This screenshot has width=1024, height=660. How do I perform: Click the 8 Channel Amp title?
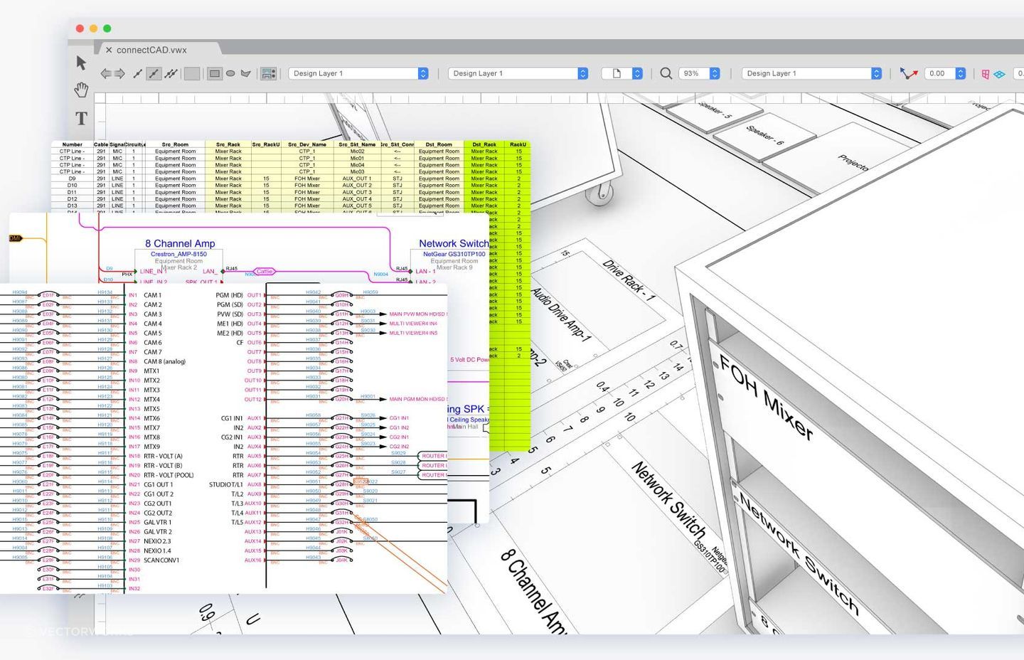coord(180,243)
